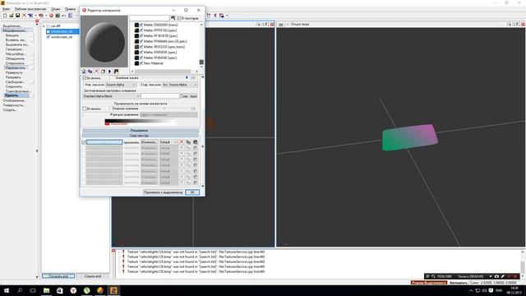Open the Standard Alpha Blend preset dropdown
The width and height of the screenshot is (526, 296).
coord(111,96)
